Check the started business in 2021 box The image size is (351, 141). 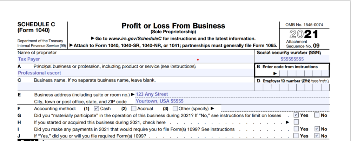296,122
